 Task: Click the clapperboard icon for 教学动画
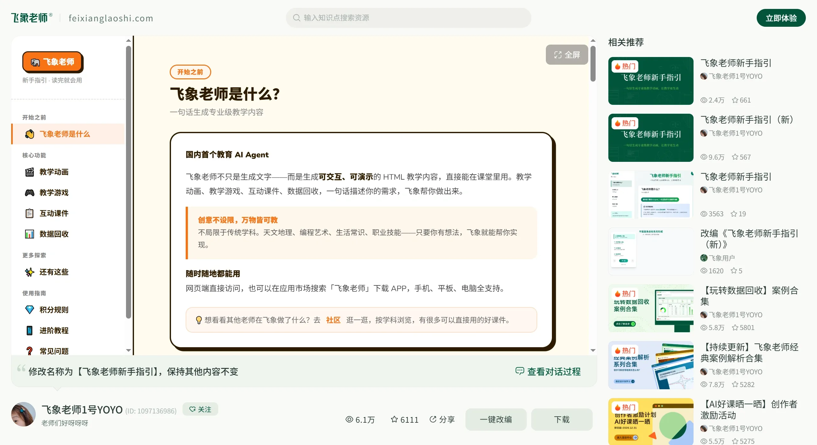30,172
